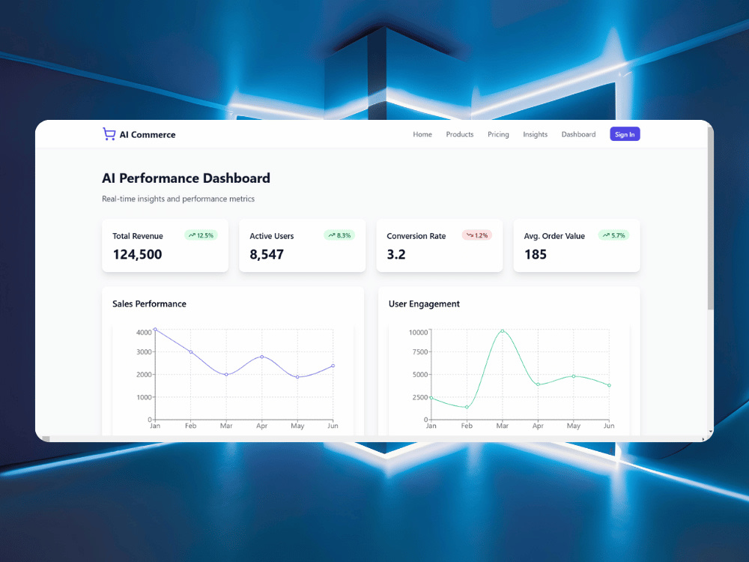Click the Jun point on User Engagement chart
This screenshot has width=749, height=562.
point(609,385)
